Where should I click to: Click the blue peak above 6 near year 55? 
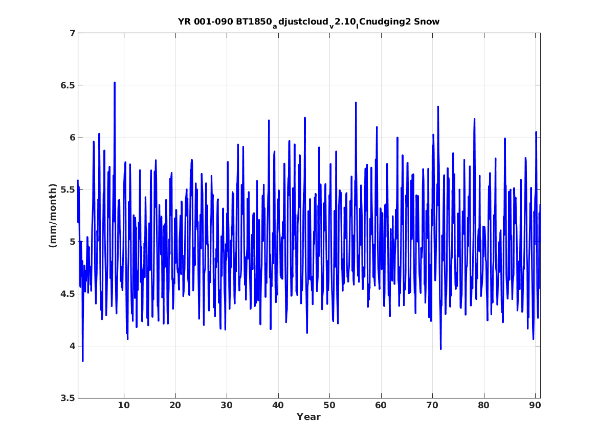(356, 103)
